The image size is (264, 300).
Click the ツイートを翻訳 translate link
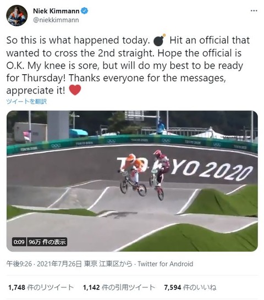pos(26,102)
